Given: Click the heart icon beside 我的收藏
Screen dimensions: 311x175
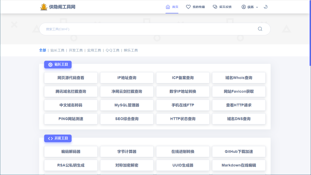Looking at the screenshot, I should click(188, 7).
